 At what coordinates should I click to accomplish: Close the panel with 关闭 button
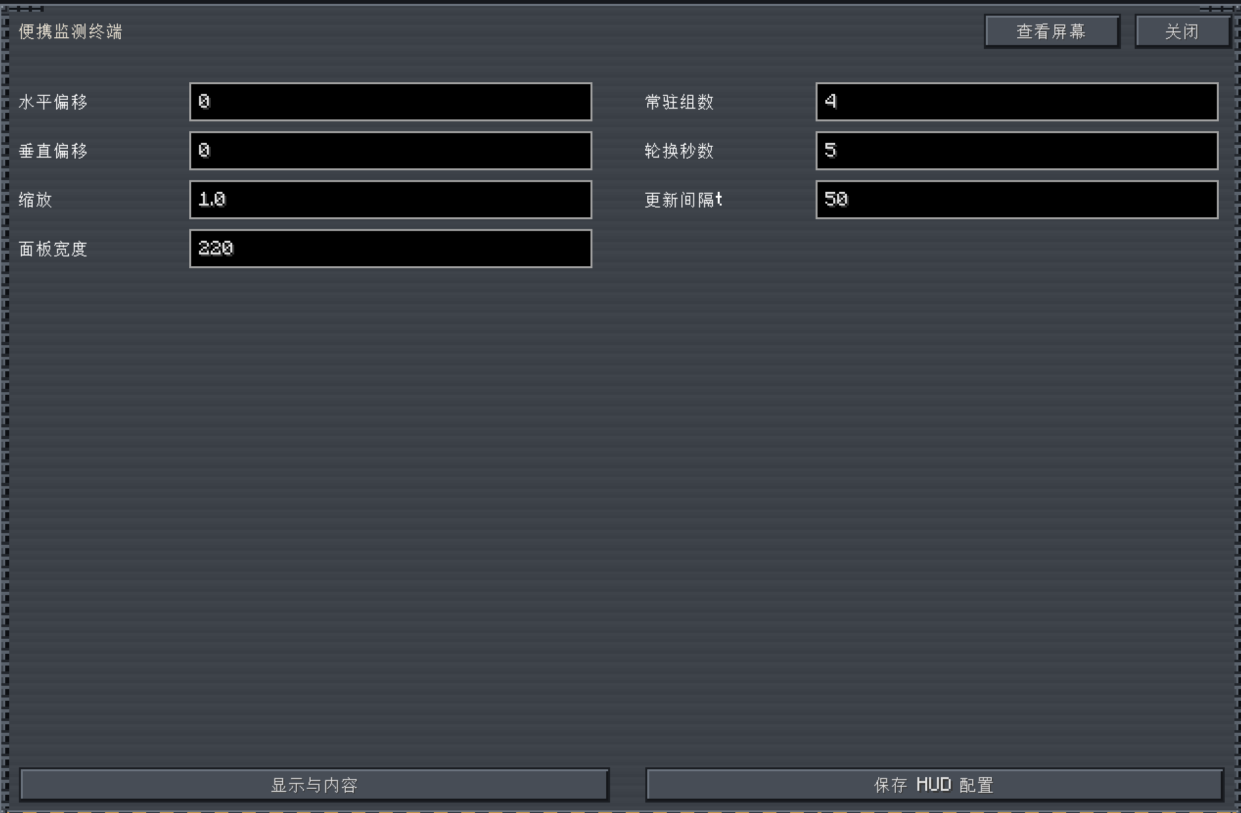tap(1182, 31)
